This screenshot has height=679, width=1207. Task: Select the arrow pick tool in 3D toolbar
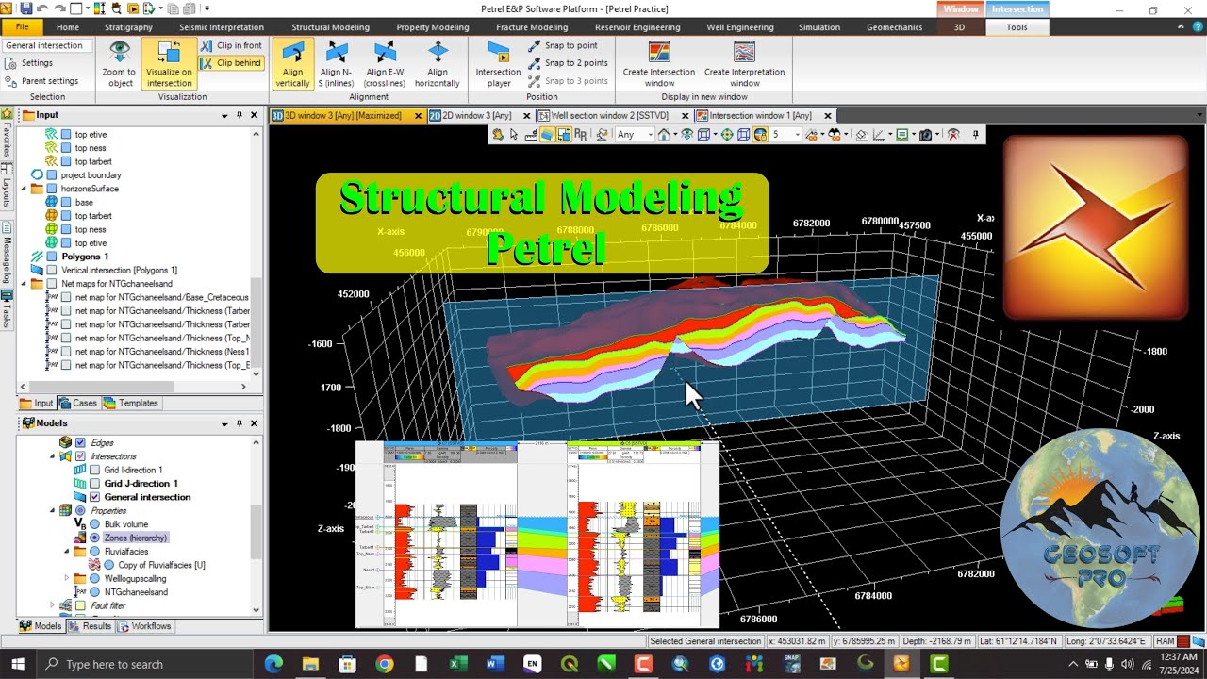coord(514,135)
